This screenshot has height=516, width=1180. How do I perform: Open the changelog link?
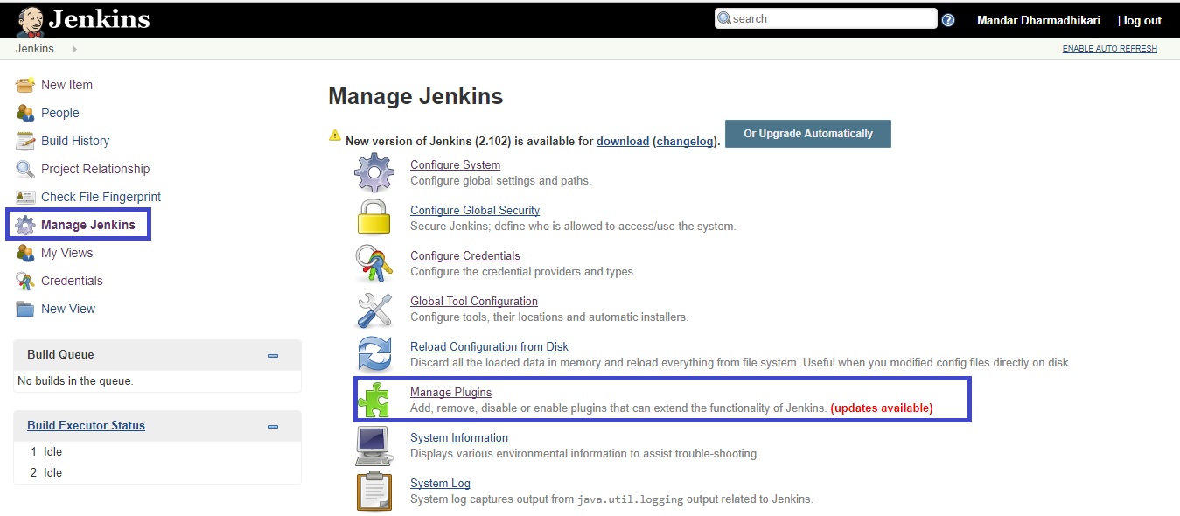685,141
